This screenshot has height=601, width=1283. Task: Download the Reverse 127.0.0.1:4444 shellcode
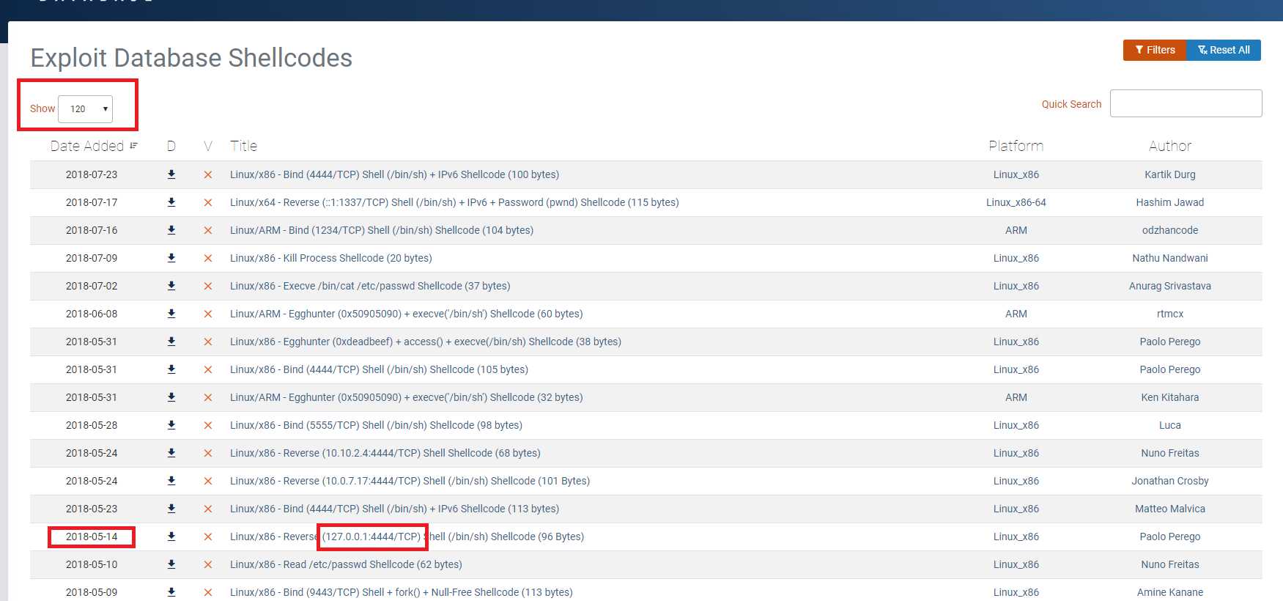click(x=171, y=537)
